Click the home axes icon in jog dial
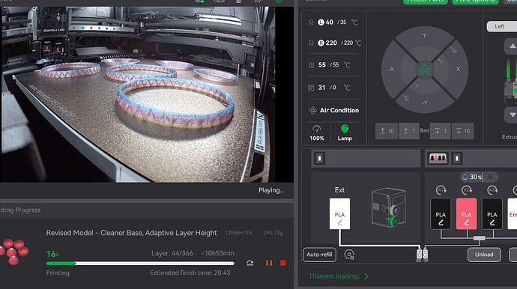Viewport: 517px width, 289px height. [425, 70]
